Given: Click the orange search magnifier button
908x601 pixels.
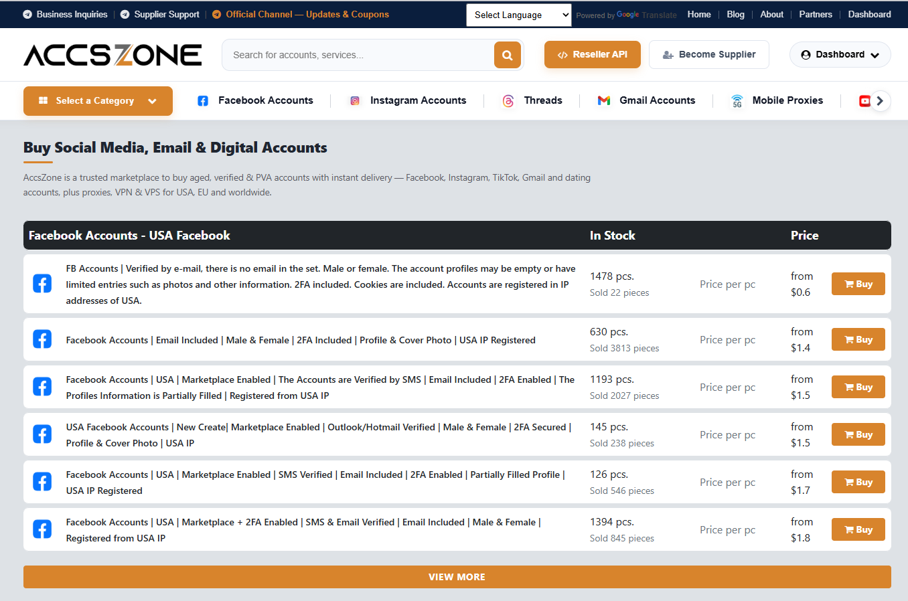Looking at the screenshot, I should 507,55.
